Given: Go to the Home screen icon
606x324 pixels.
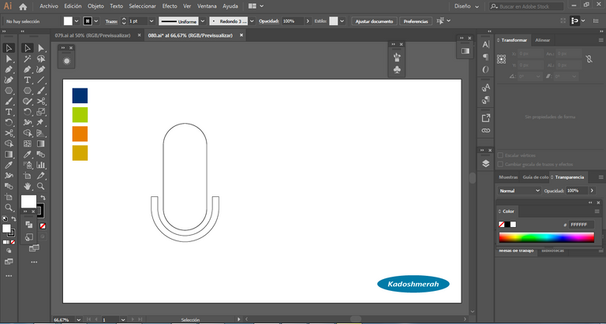Looking at the screenshot, I should pyautogui.click(x=23, y=6).
